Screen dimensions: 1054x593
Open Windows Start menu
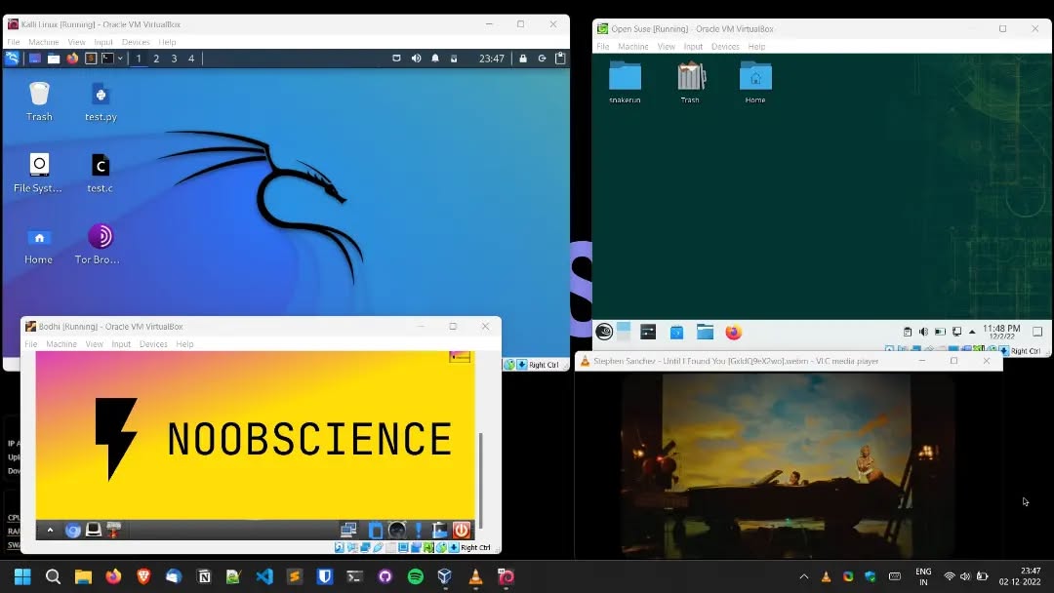(x=22, y=576)
